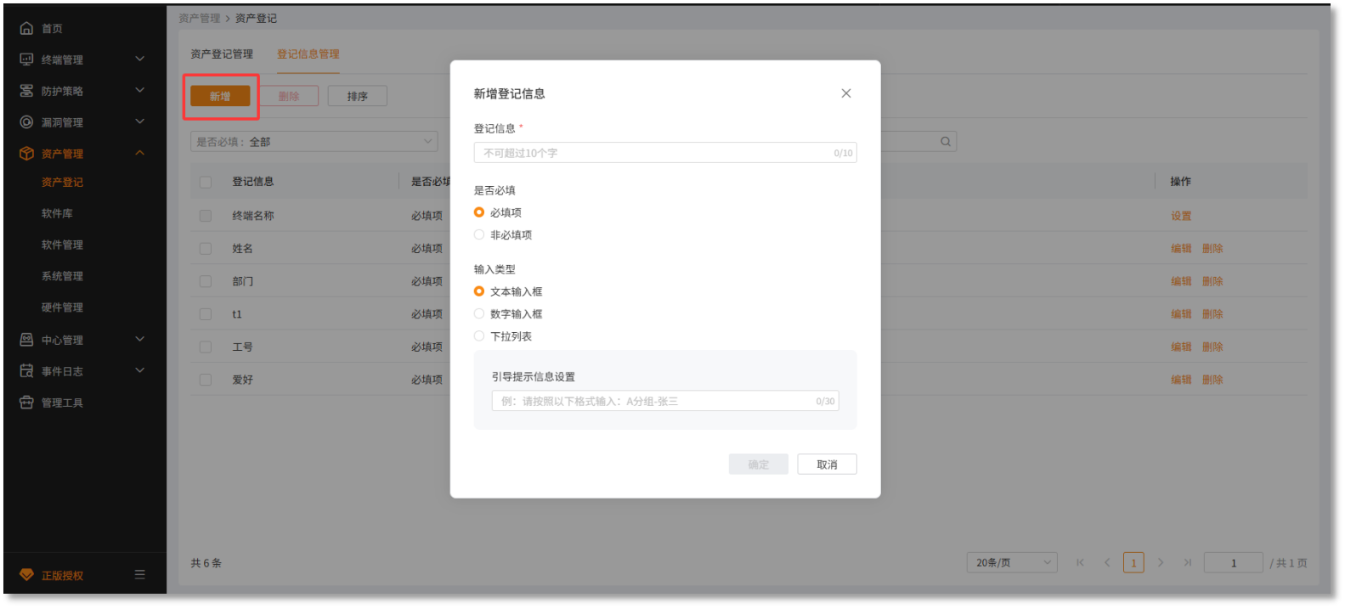1345x609 pixels.
Task: Select the 文本输入框 radio option
Action: tap(479, 291)
